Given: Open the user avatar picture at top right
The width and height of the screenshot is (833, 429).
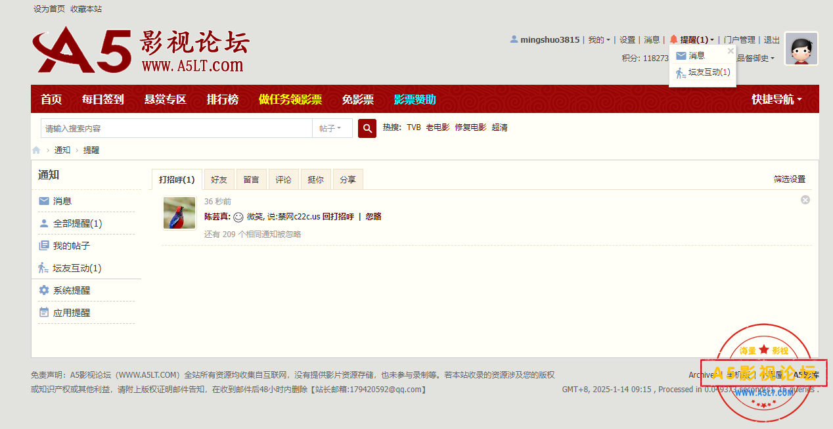Looking at the screenshot, I should pos(801,49).
